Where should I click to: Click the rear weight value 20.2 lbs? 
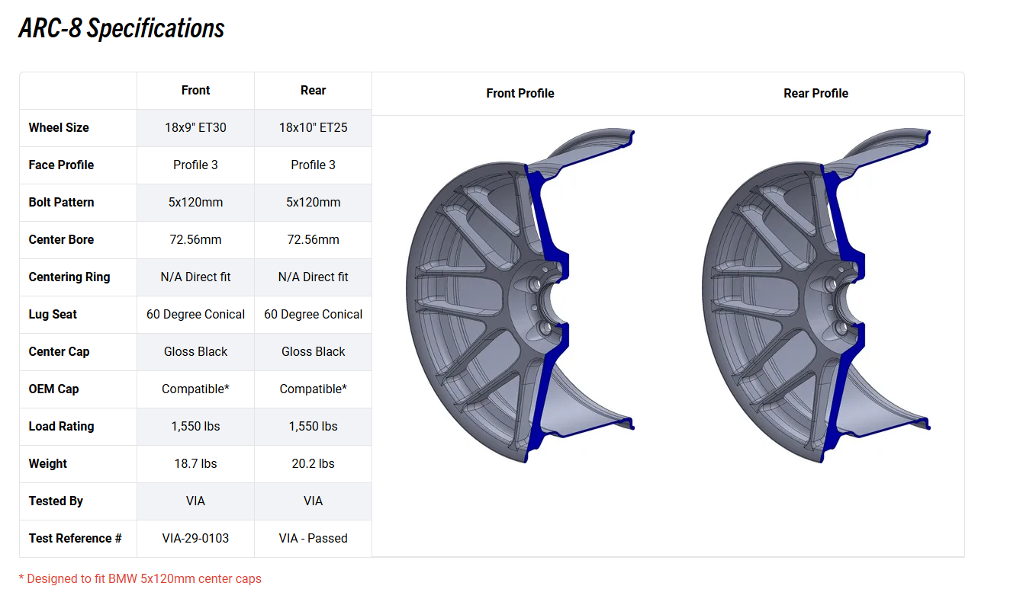pos(313,463)
